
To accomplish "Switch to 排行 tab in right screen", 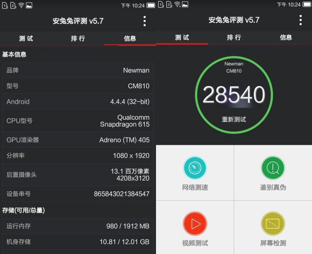I will click(x=234, y=37).
